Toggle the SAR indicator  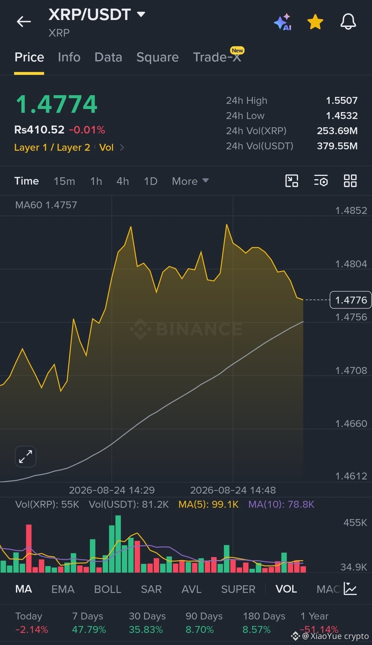[x=151, y=589]
